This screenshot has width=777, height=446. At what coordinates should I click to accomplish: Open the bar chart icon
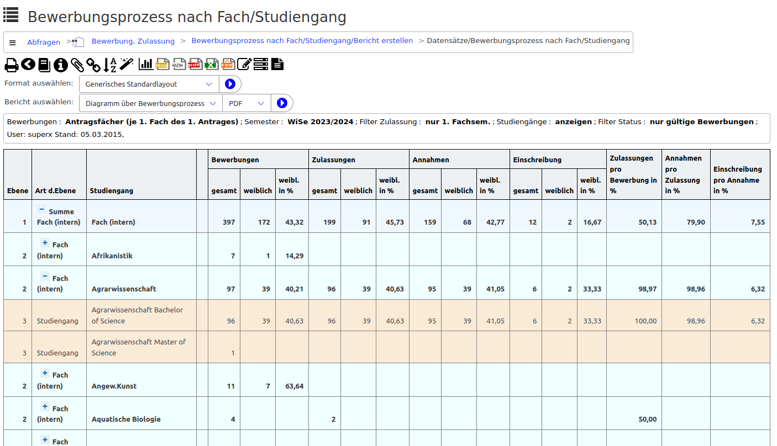pos(146,65)
